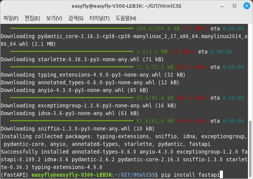
Task: Click 'Successfully installed' text
Action: pyautogui.click(x=35, y=152)
